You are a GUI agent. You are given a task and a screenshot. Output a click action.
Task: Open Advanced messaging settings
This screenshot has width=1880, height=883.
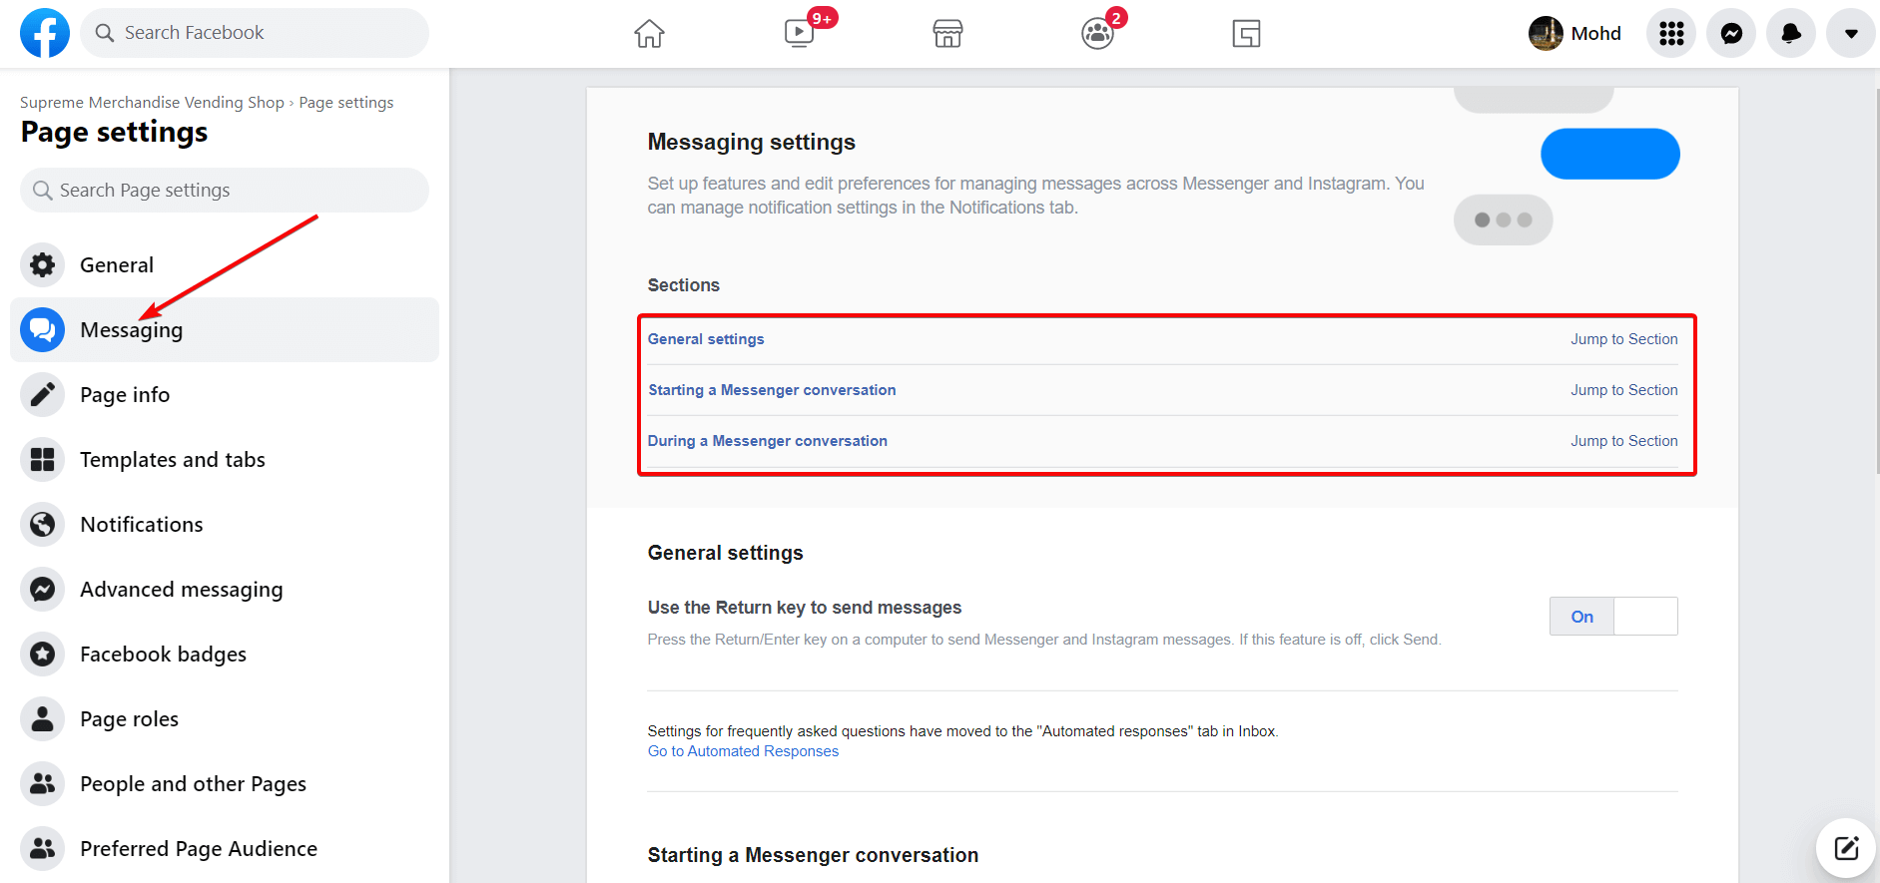click(x=225, y=589)
